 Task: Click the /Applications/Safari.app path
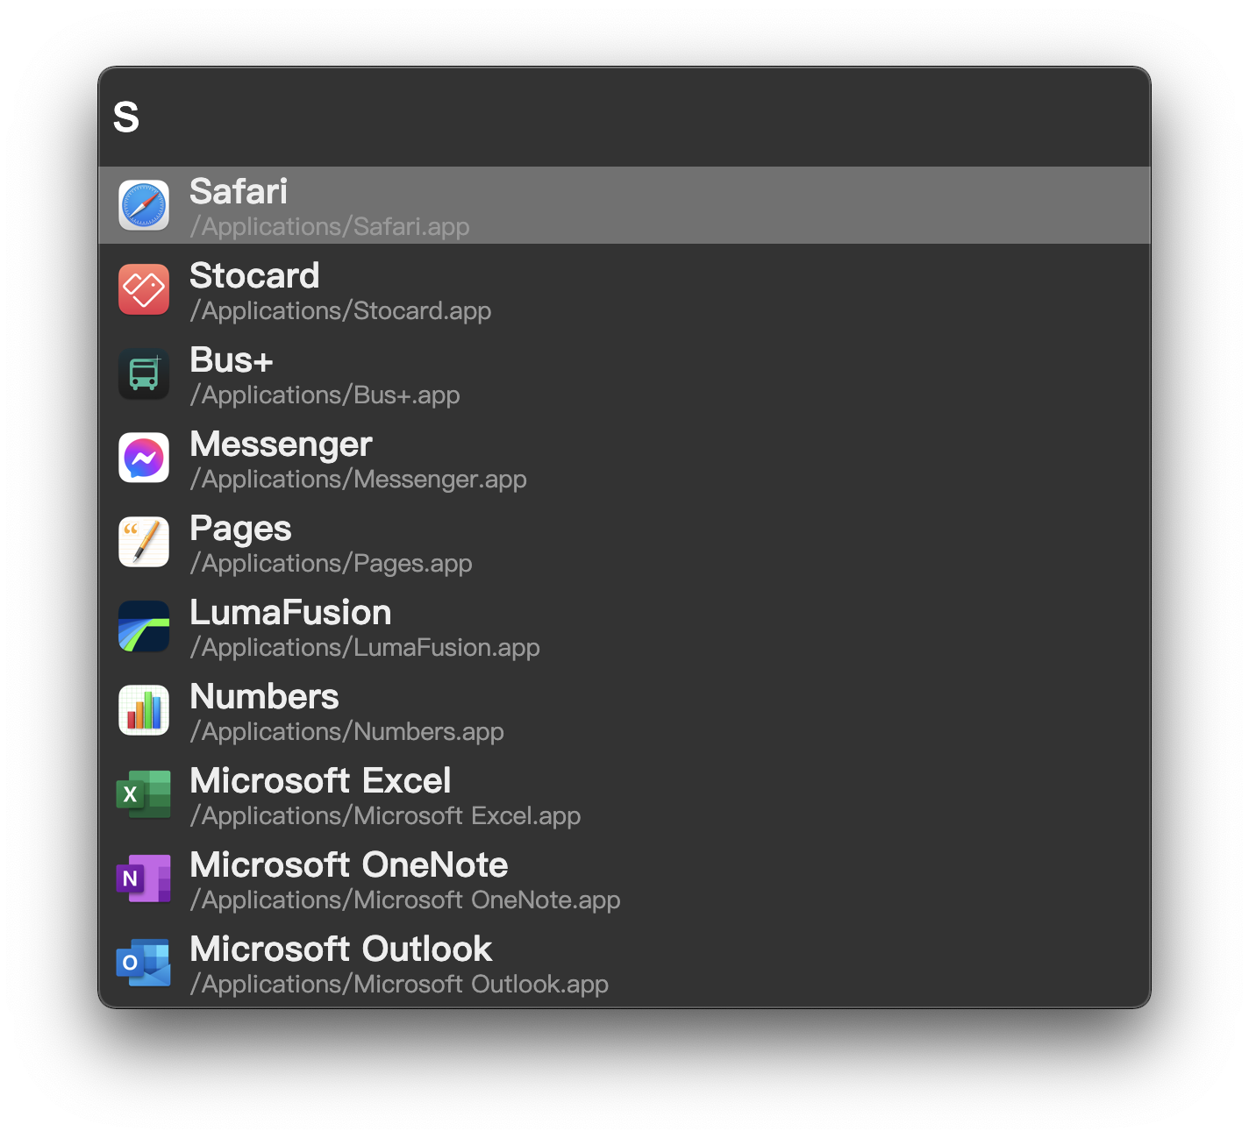pyautogui.click(x=330, y=227)
